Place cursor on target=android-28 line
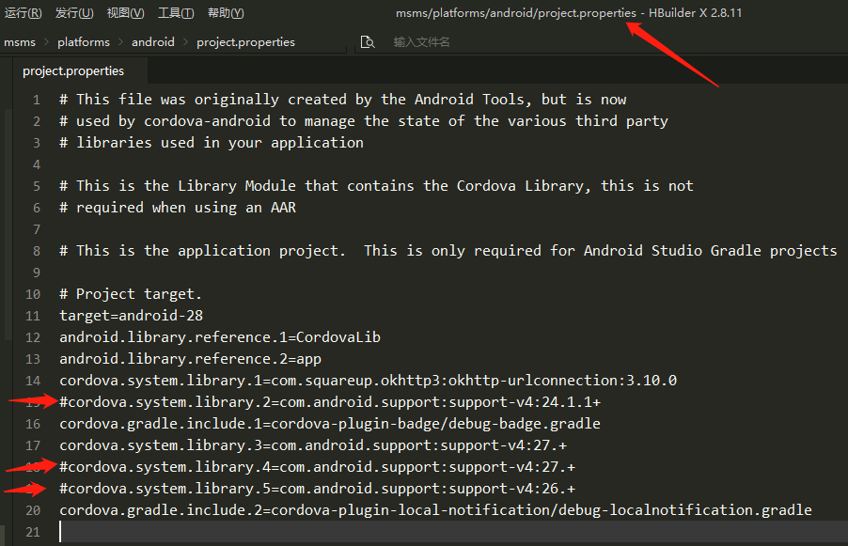This screenshot has height=546, width=848. pos(132,316)
